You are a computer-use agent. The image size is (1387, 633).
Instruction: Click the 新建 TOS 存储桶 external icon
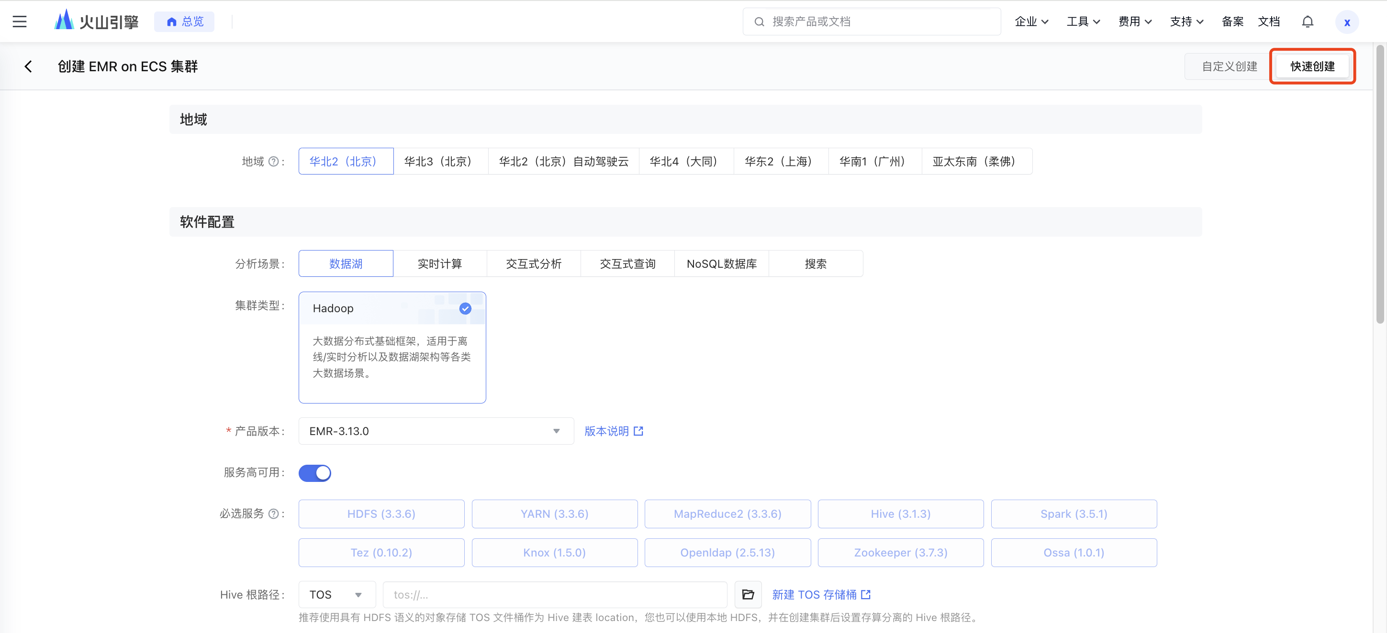(x=866, y=594)
